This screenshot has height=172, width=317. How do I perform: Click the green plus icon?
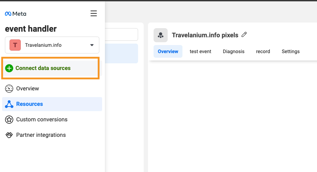click(x=10, y=68)
